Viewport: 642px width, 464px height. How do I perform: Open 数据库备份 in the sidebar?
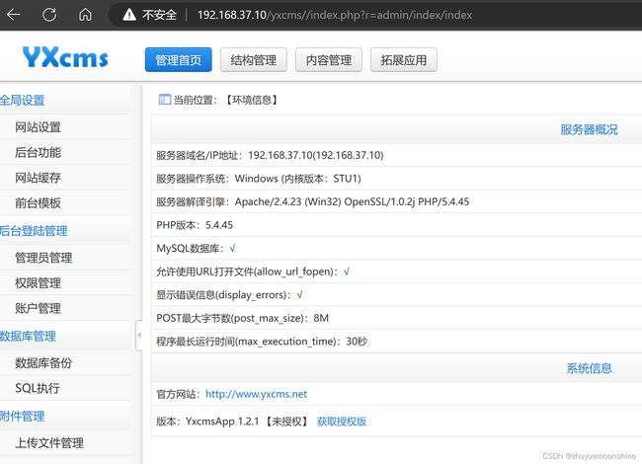point(43,363)
